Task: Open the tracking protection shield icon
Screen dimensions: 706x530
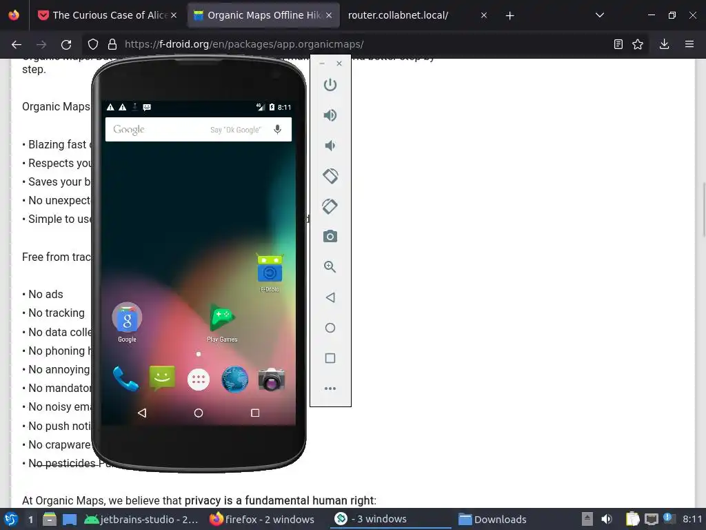Action: (x=93, y=44)
